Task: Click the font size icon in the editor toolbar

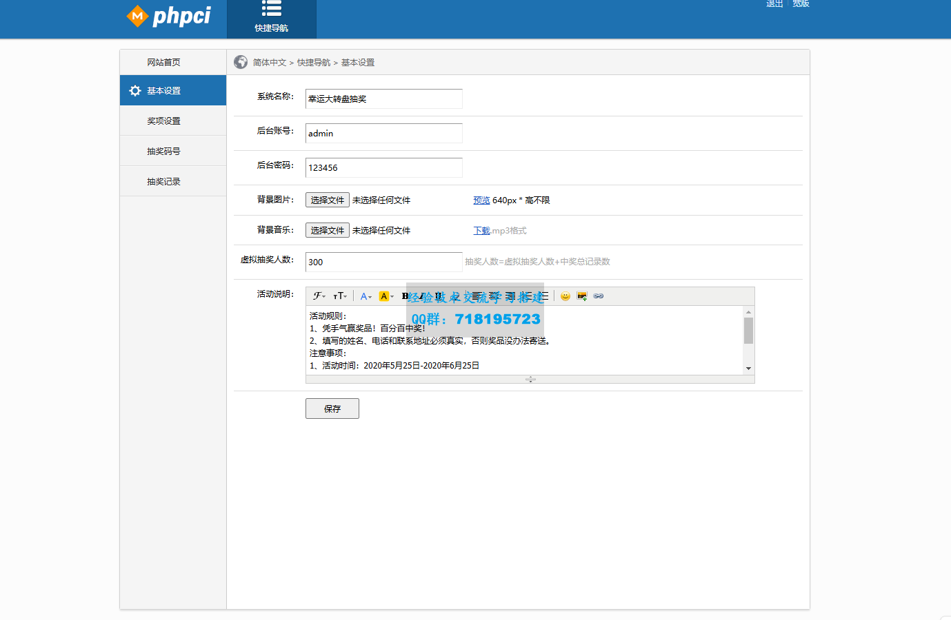Action: [x=339, y=296]
